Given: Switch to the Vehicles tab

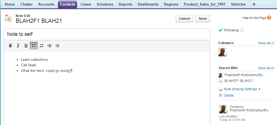Looking at the screenshot, I should pos(238,4).
